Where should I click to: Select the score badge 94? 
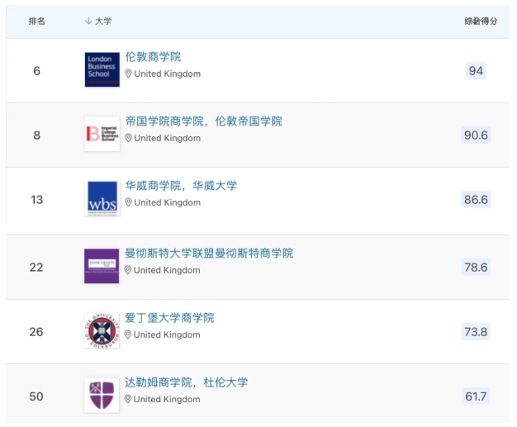[476, 70]
